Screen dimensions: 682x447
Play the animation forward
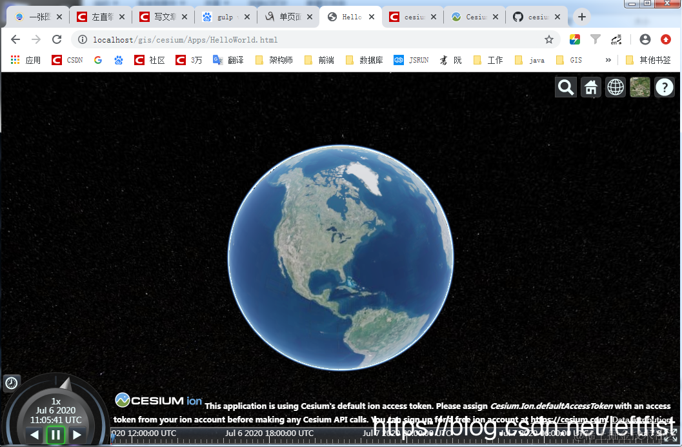pos(77,435)
